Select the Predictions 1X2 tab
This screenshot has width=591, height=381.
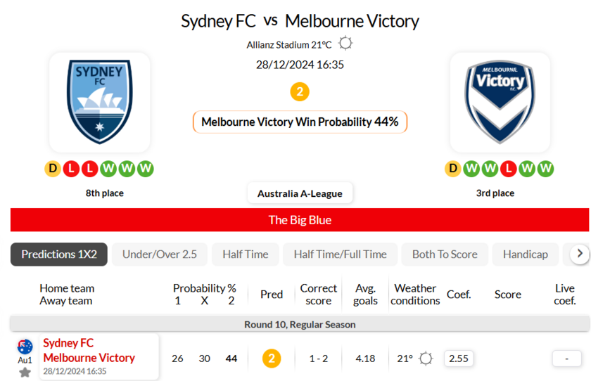[59, 254]
